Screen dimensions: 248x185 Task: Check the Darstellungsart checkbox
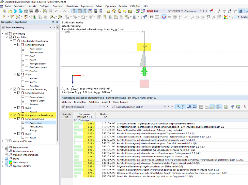point(6,162)
